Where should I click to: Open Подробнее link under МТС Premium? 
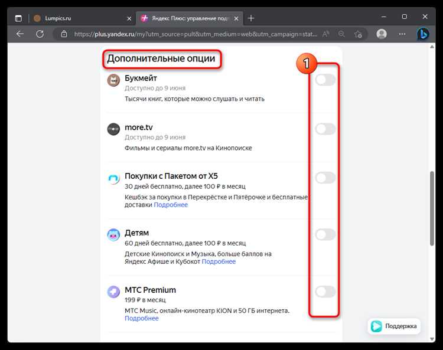click(x=142, y=318)
